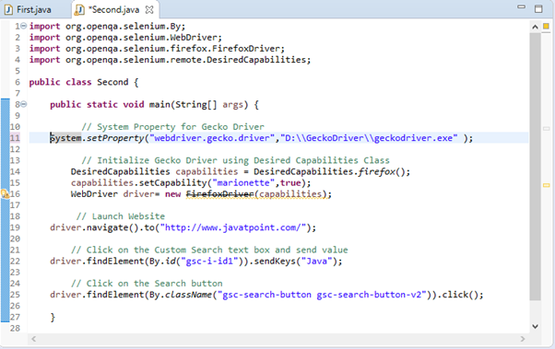
Task: Click line number 11 in the gutter
Action: pos(15,138)
